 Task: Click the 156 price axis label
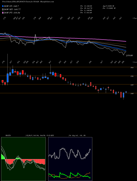(x=132, y=76)
